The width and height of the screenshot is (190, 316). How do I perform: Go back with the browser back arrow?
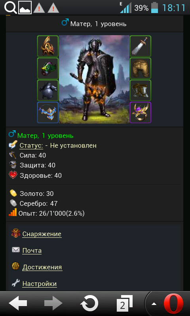(x=18, y=303)
